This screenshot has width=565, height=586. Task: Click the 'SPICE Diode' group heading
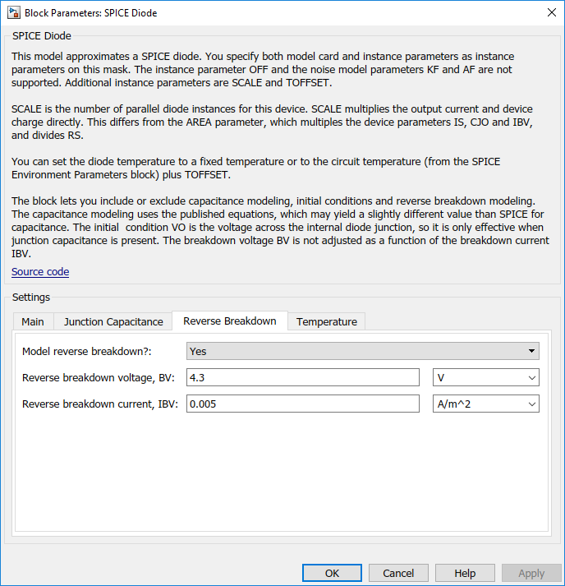click(x=42, y=36)
